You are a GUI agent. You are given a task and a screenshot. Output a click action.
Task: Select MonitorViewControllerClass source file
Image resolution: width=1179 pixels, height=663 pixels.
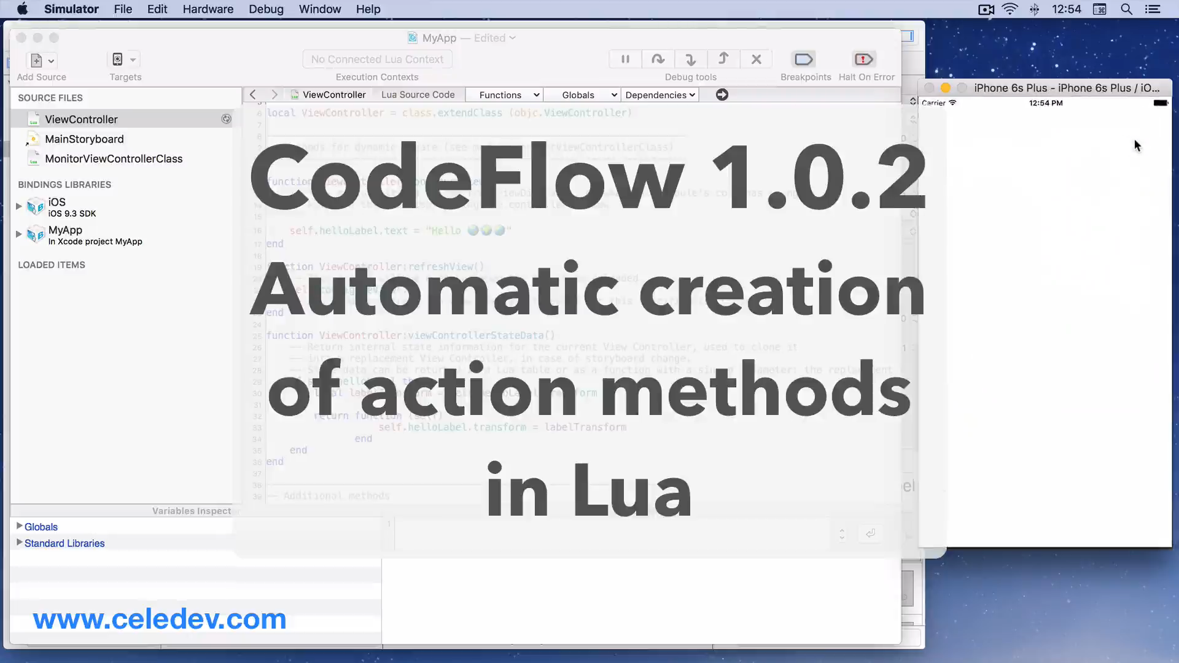click(114, 159)
